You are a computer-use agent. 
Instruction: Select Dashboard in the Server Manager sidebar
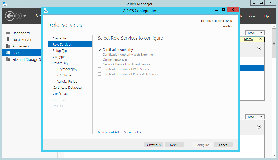(22, 33)
